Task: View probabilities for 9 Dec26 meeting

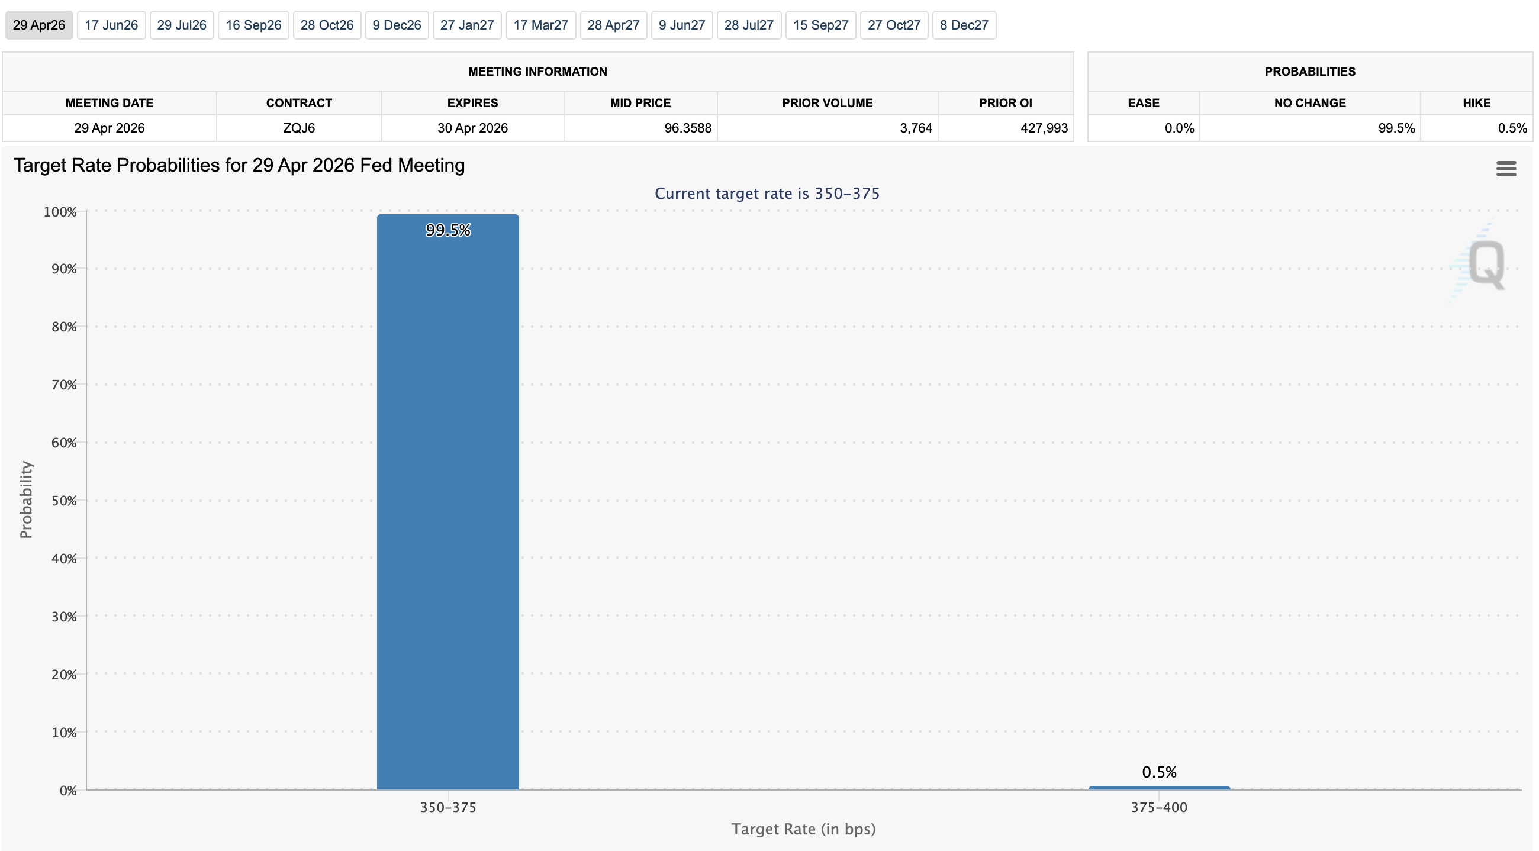Action: pos(397,25)
